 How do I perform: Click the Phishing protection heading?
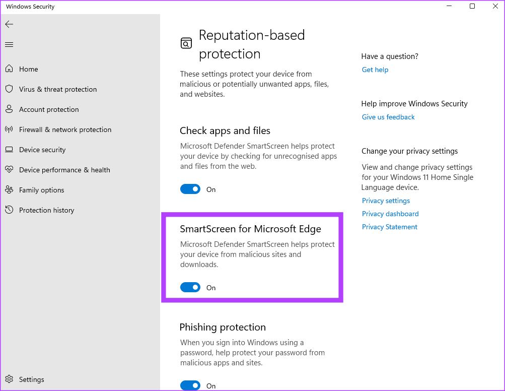coord(223,327)
